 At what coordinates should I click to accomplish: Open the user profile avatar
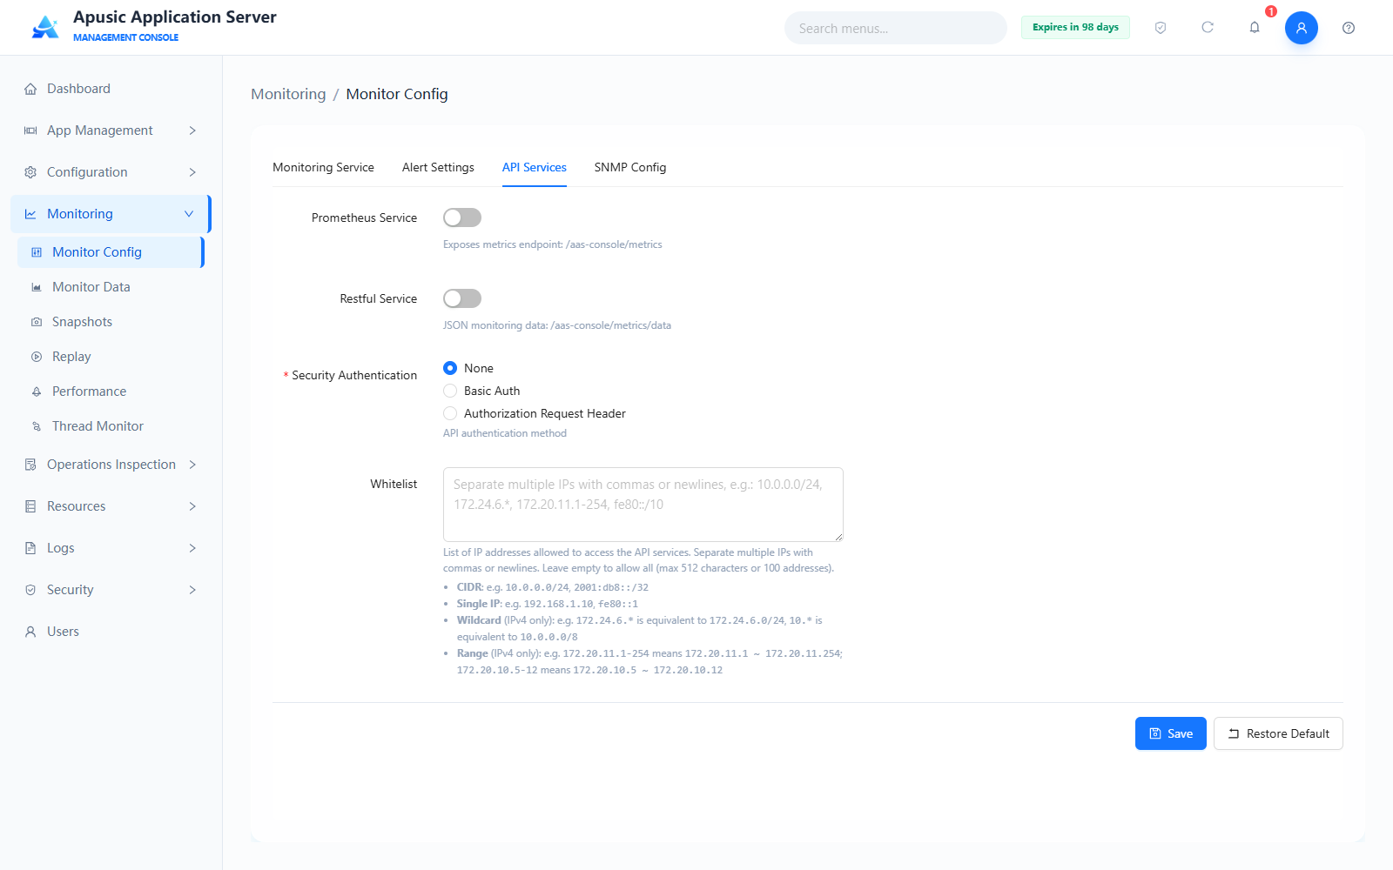[x=1302, y=28]
